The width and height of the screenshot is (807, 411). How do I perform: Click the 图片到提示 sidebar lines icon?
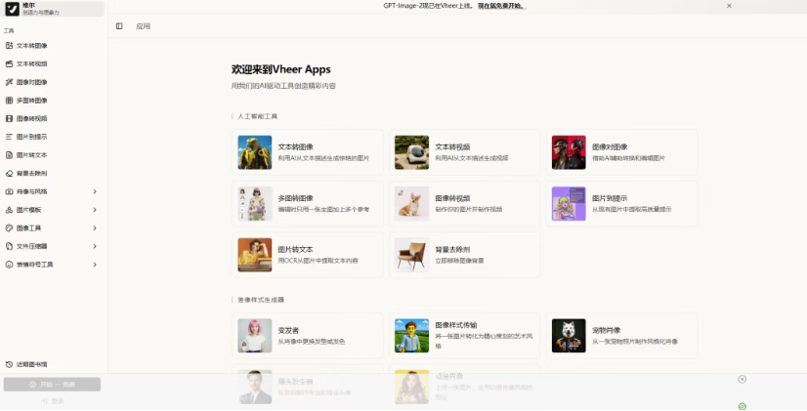pyautogui.click(x=9, y=137)
